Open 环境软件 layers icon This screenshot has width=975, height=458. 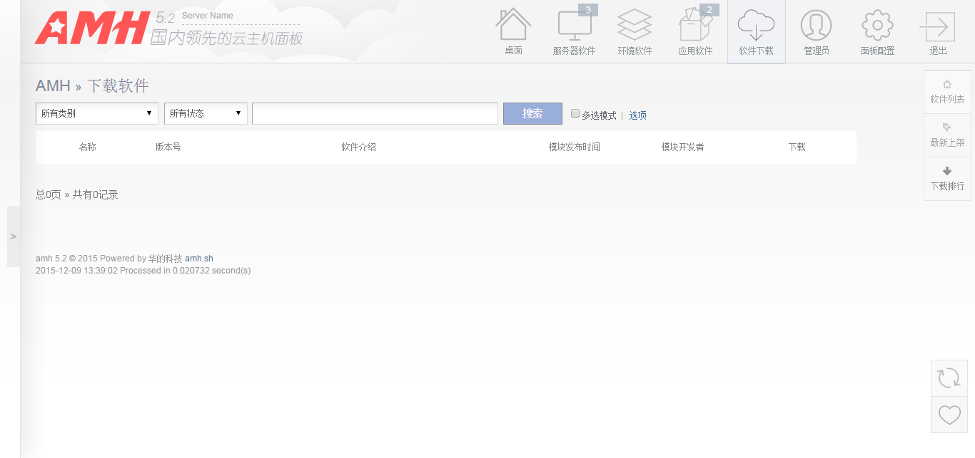click(635, 25)
